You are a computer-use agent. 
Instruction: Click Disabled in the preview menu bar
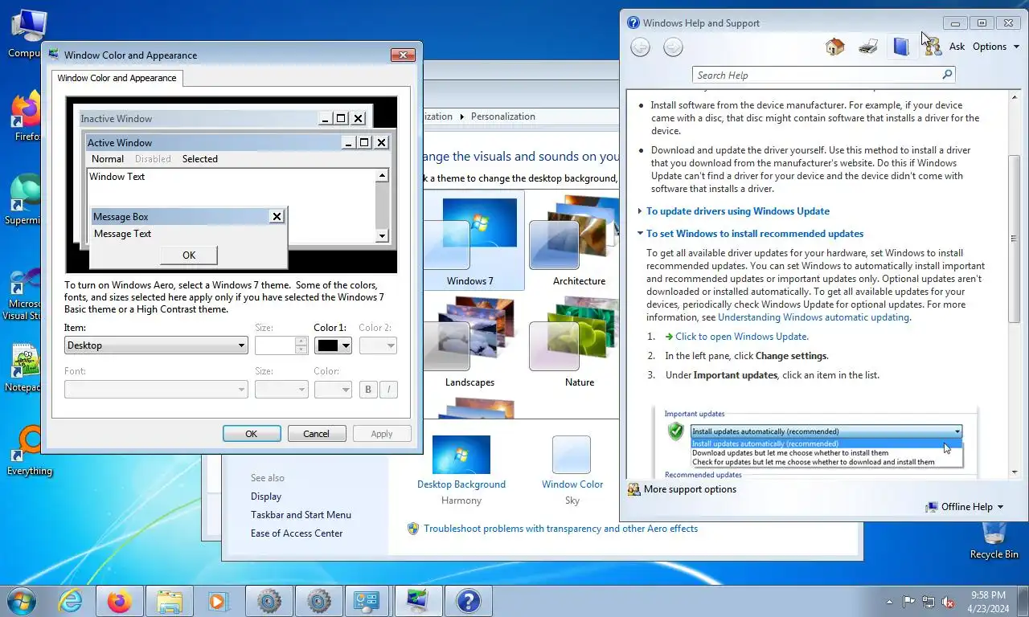point(153,159)
